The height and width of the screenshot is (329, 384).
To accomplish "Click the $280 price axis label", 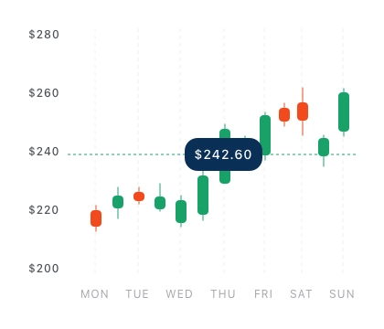I will [x=44, y=35].
